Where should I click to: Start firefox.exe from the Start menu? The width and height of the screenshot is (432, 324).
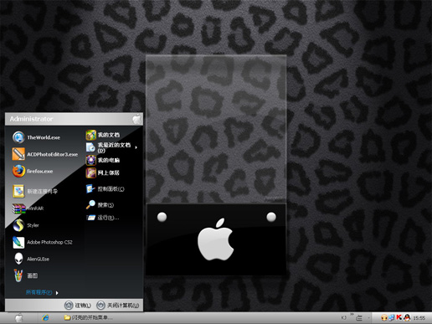33,171
